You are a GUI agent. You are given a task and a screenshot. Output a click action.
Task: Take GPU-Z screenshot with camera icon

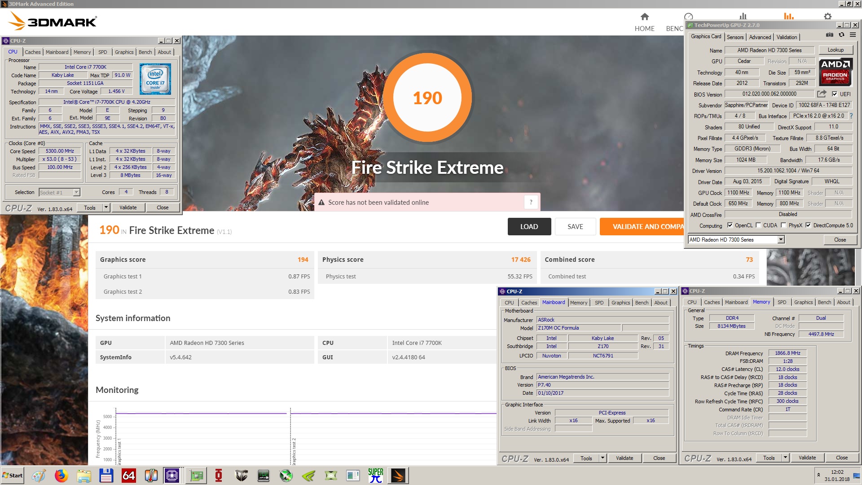830,35
